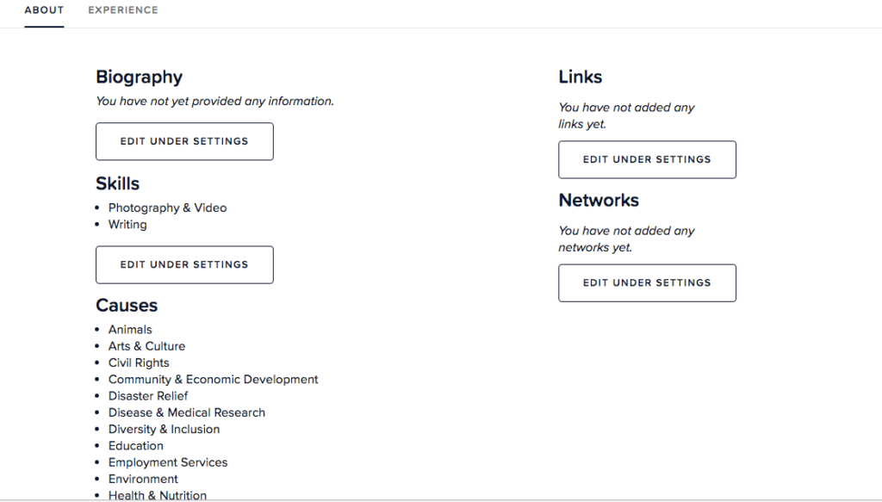Open the Experience tab
Screen dimensions: 882x502
tap(123, 10)
